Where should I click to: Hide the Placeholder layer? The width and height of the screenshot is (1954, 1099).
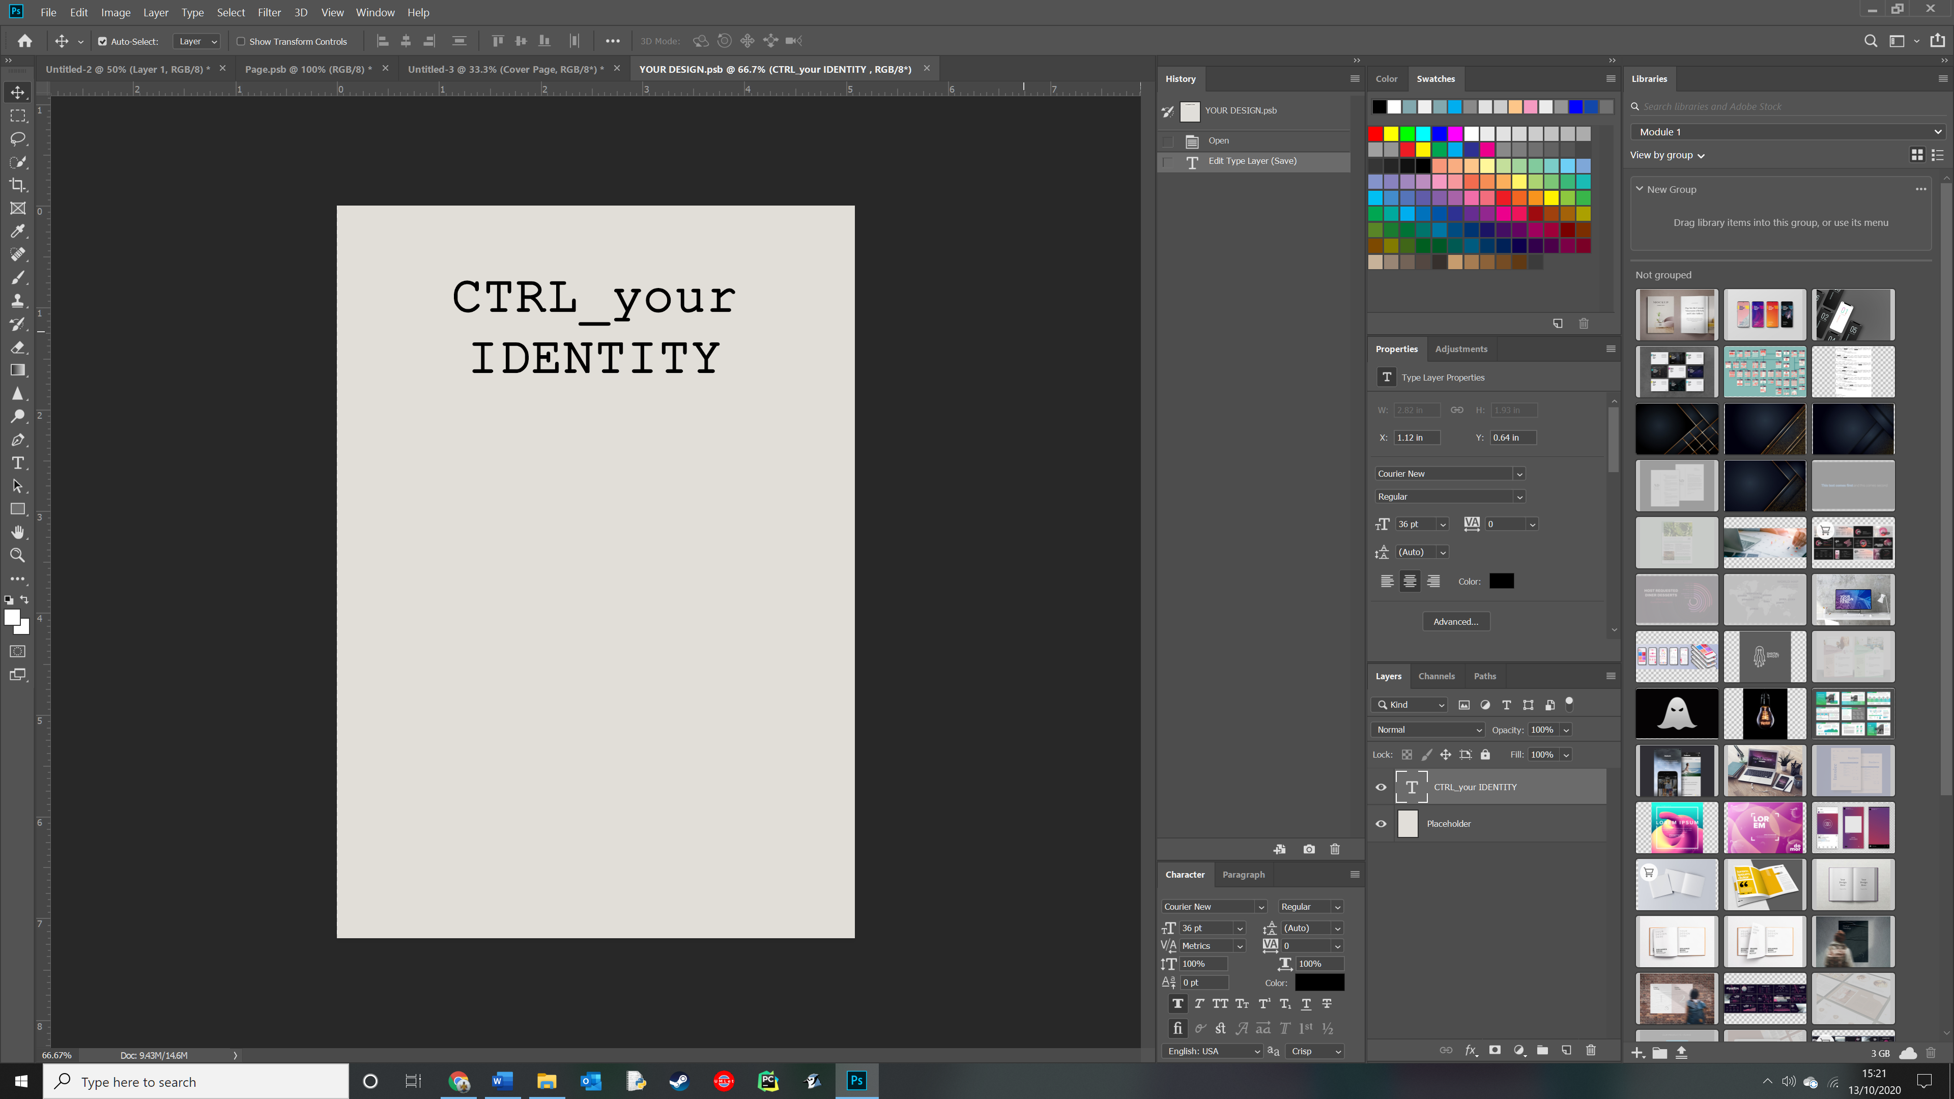tap(1381, 824)
